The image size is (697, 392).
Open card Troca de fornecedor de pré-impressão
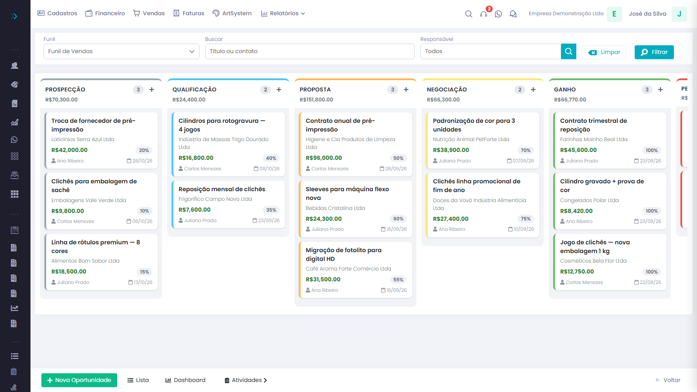click(101, 140)
